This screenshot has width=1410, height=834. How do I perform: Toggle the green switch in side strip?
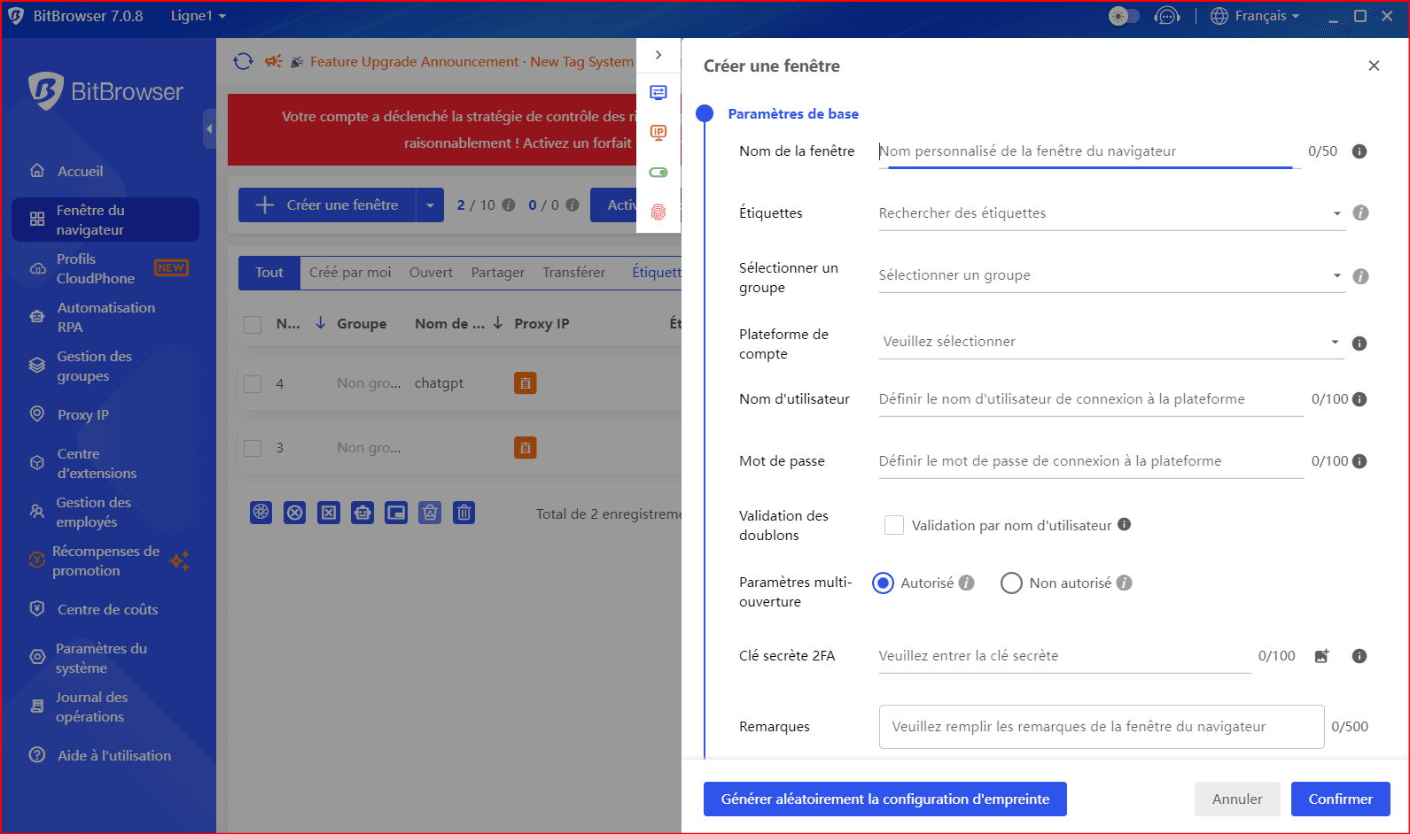pyautogui.click(x=658, y=173)
